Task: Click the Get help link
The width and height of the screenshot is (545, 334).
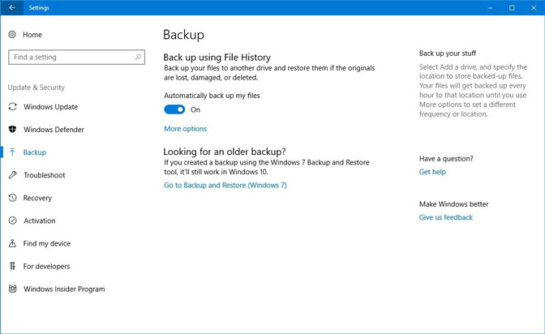Action: click(x=432, y=172)
